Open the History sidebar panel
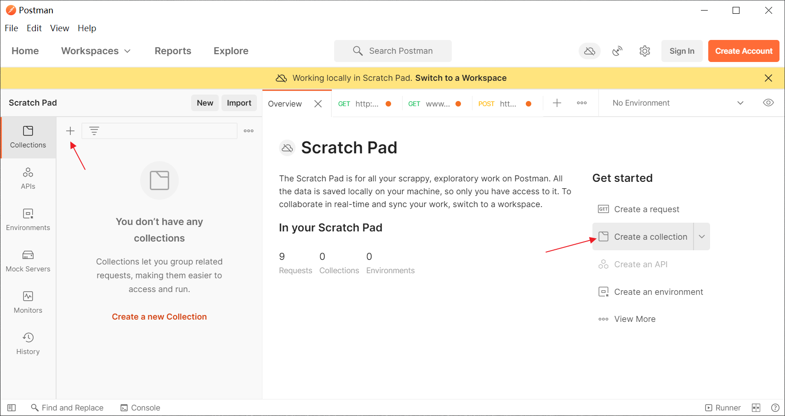This screenshot has height=416, width=785. (28, 344)
